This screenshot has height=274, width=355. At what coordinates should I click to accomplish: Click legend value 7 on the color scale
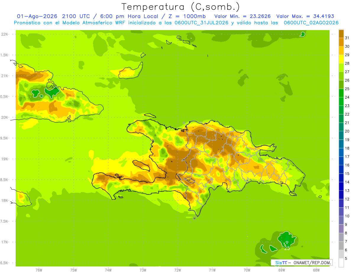(346, 242)
